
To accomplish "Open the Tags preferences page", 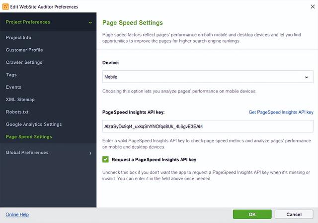I will coord(11,75).
